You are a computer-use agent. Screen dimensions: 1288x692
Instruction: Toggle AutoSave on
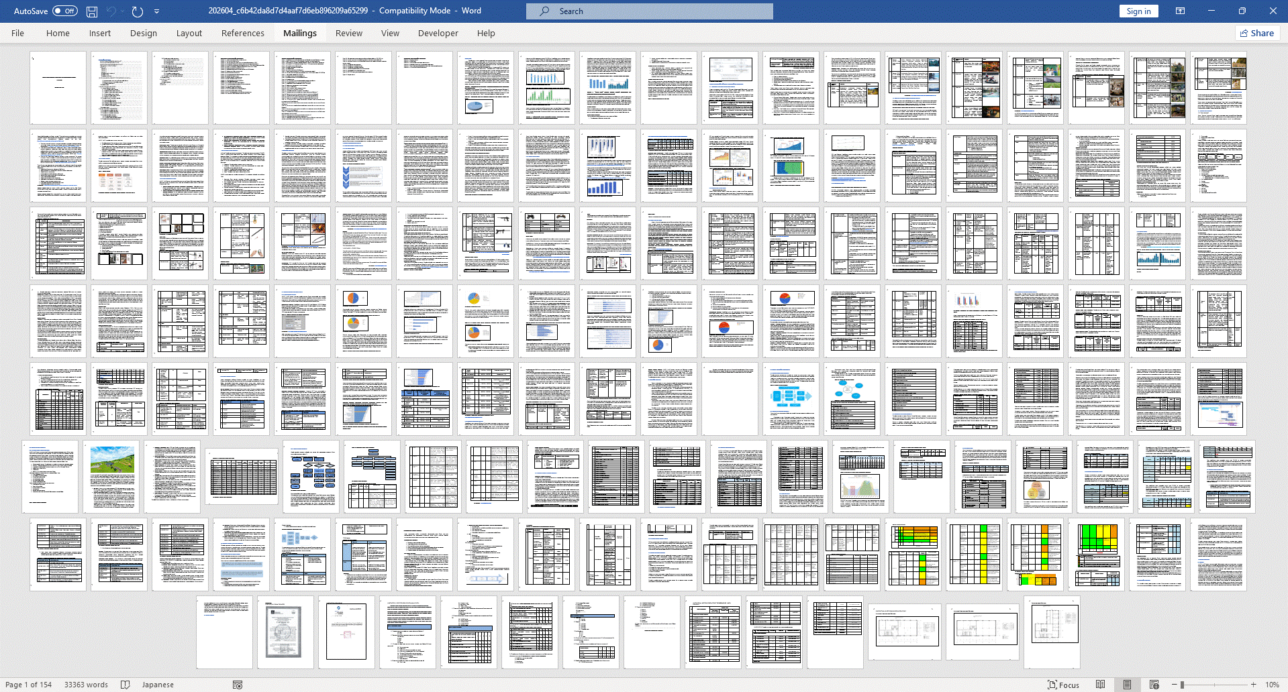65,11
